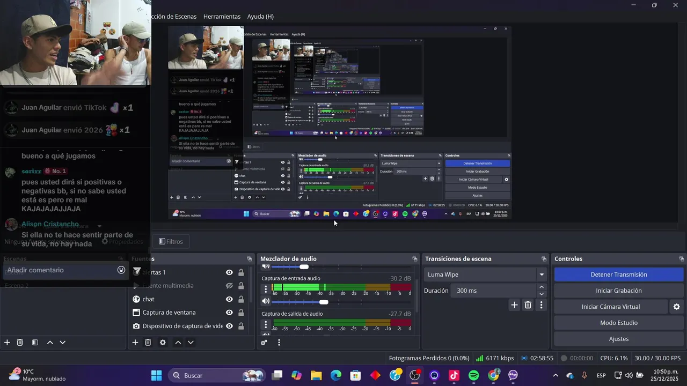Image resolution: width=687 pixels, height=386 pixels.
Task: Open virtual camera settings gear
Action: coord(676,307)
